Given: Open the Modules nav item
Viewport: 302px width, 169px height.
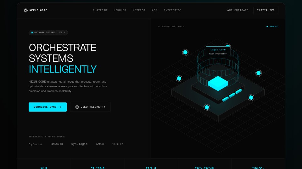Looking at the screenshot, I should pyautogui.click(x=120, y=10).
